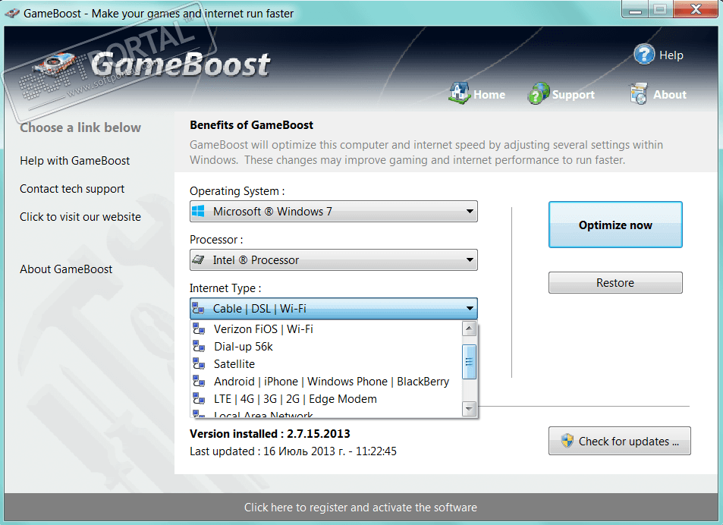Click the About document icon
The width and height of the screenshot is (723, 525).
[x=639, y=93]
